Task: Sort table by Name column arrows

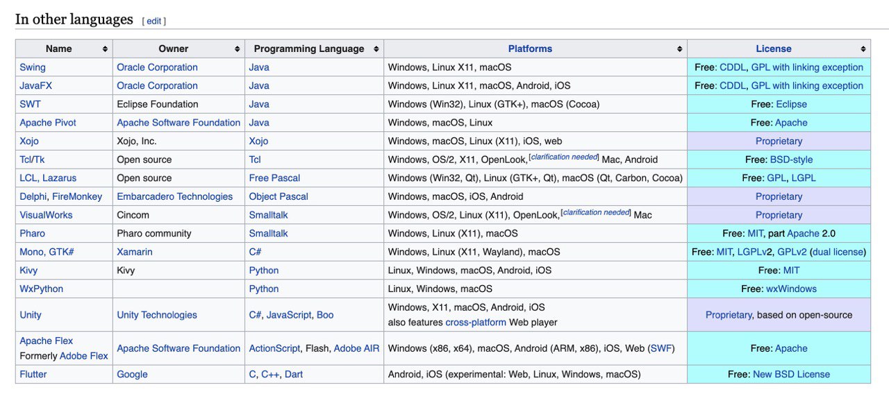Action: point(105,49)
